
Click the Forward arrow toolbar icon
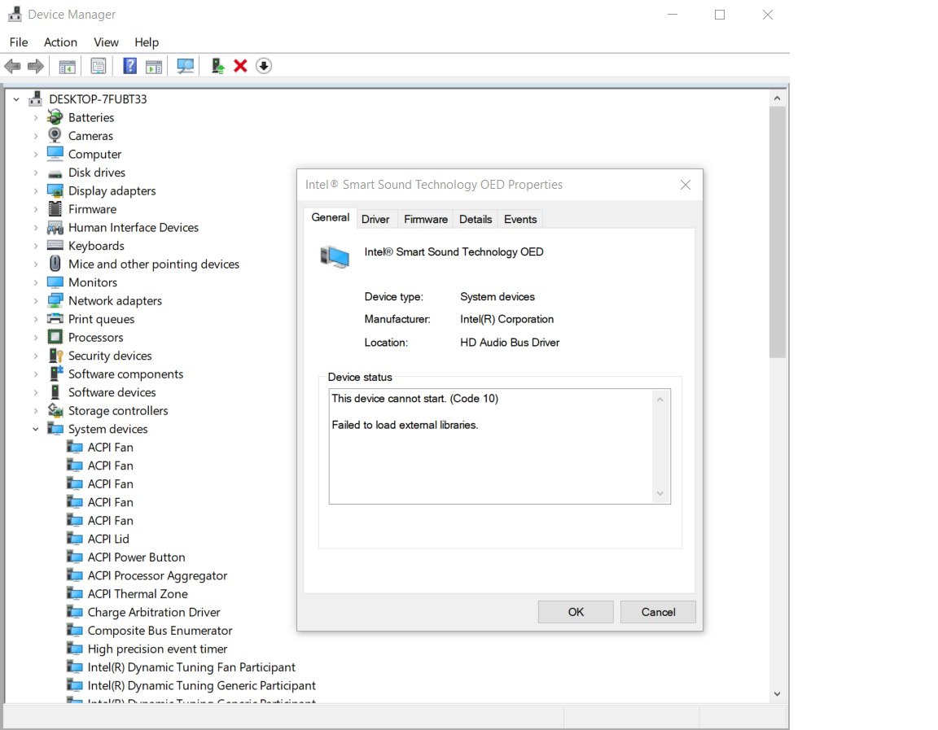pos(36,66)
